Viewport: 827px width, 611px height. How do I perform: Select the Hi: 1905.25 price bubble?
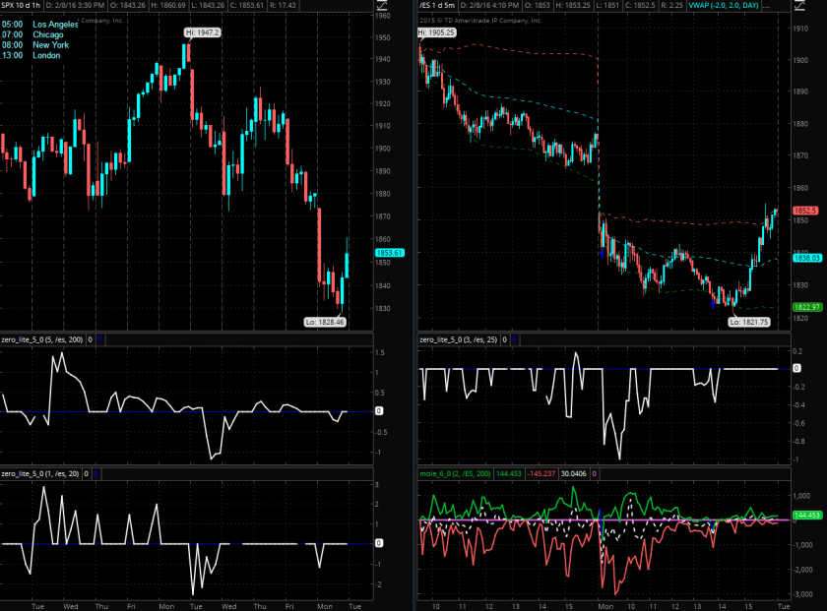click(437, 32)
